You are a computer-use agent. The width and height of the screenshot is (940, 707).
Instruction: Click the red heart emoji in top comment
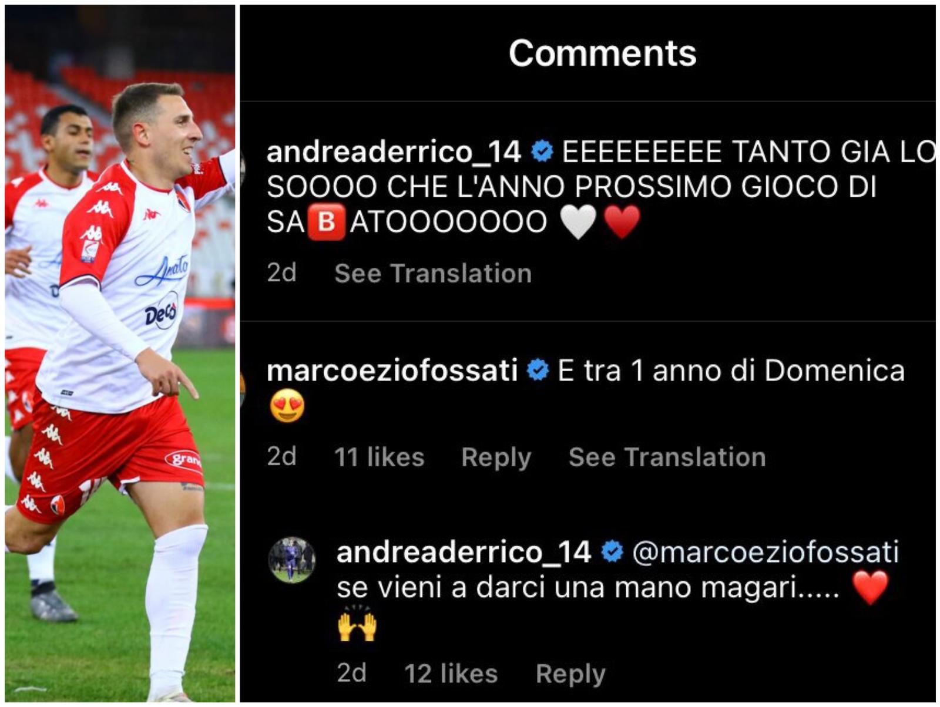622,223
